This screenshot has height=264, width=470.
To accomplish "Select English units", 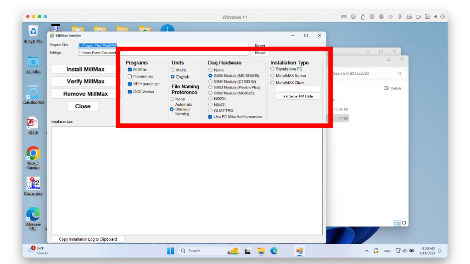I will 173,77.
